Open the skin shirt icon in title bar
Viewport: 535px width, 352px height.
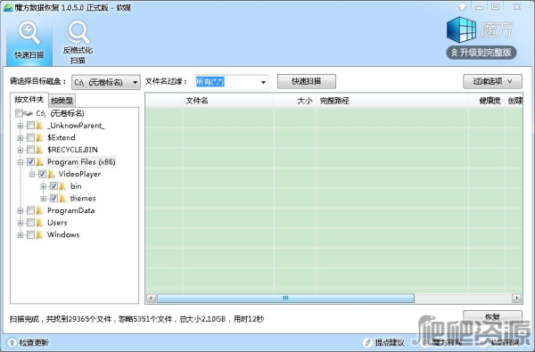462,6
